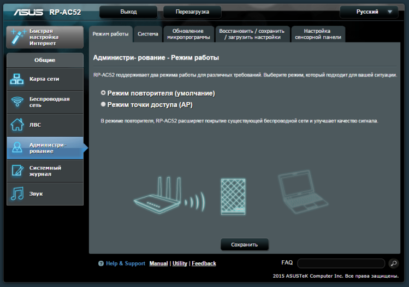Click the Администри-рование menu label
The image size is (409, 287).
pos(48,148)
